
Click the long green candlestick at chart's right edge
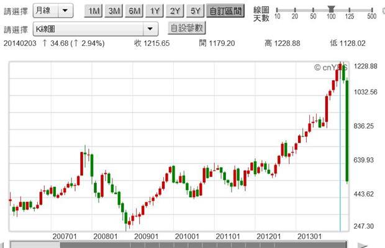(x=347, y=131)
